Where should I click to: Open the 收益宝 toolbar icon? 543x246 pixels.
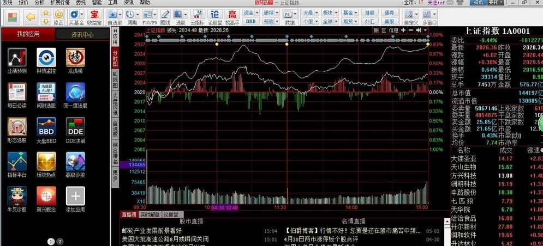point(94,16)
